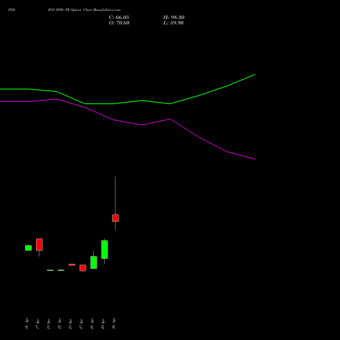Select the 16 Apr date label
The height and width of the screenshot is (340, 340).
click(x=27, y=324)
